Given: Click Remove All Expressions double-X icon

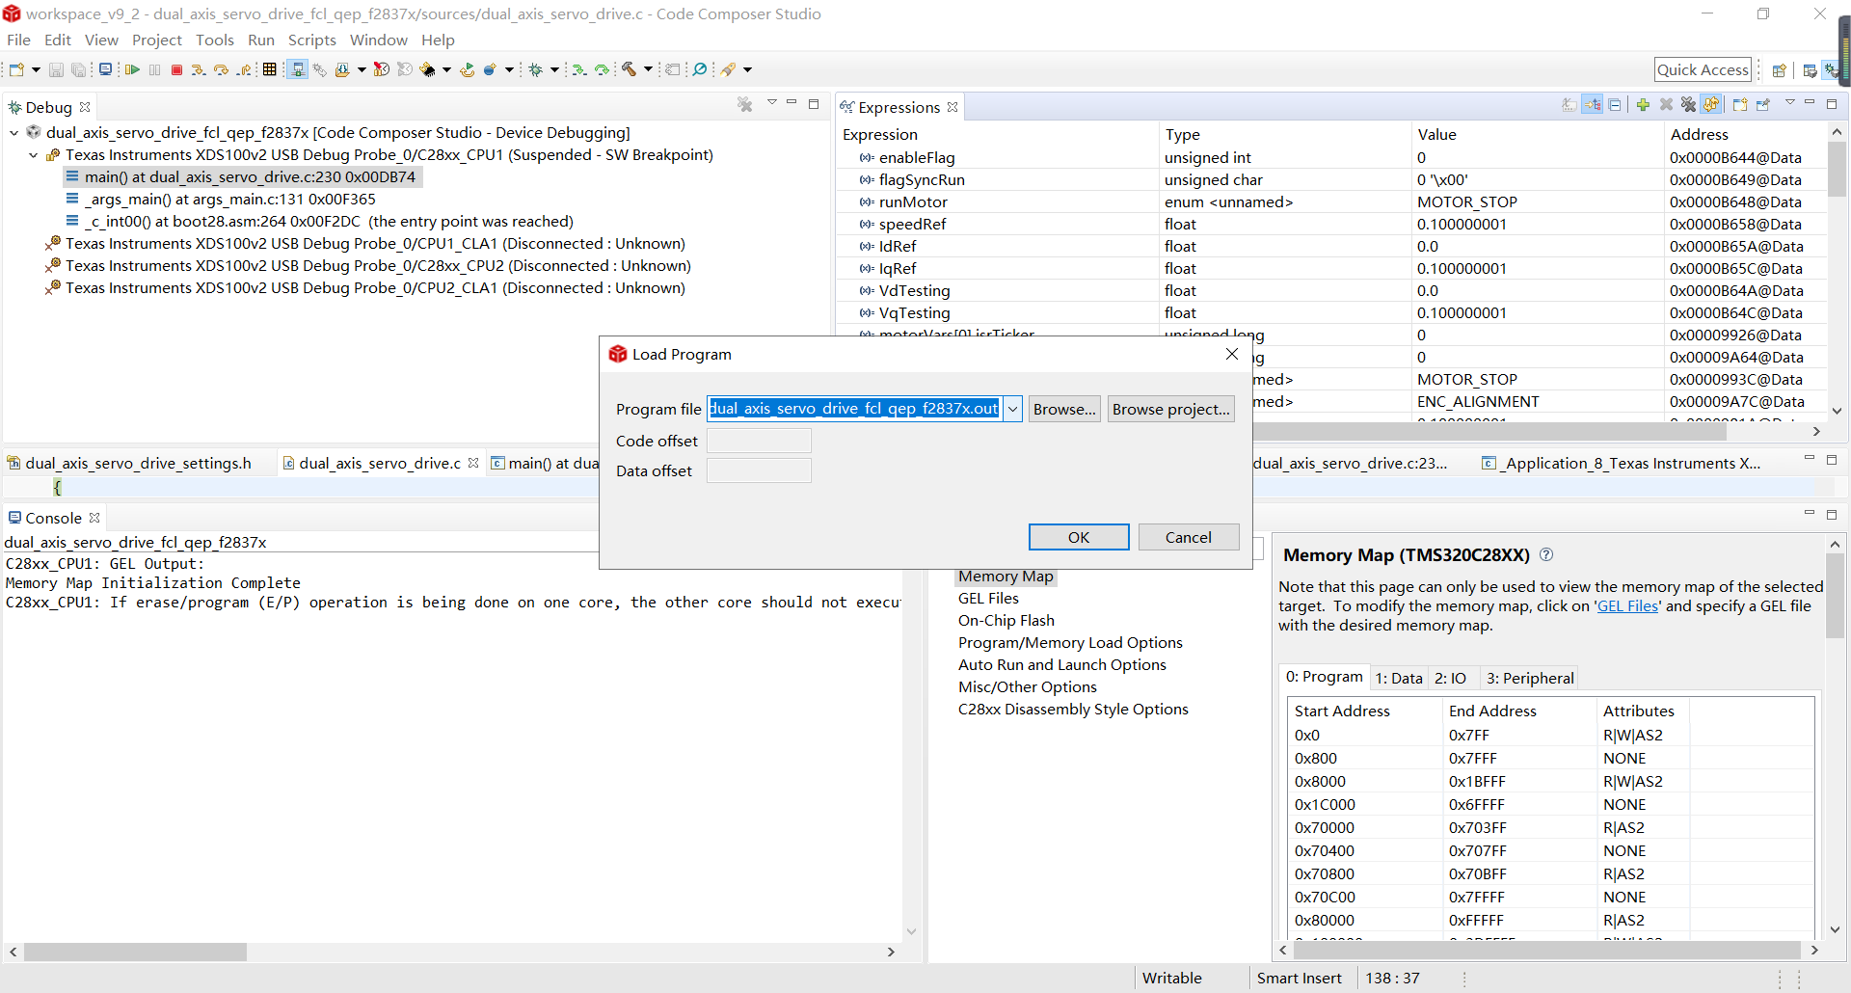Looking at the screenshot, I should (x=1688, y=105).
